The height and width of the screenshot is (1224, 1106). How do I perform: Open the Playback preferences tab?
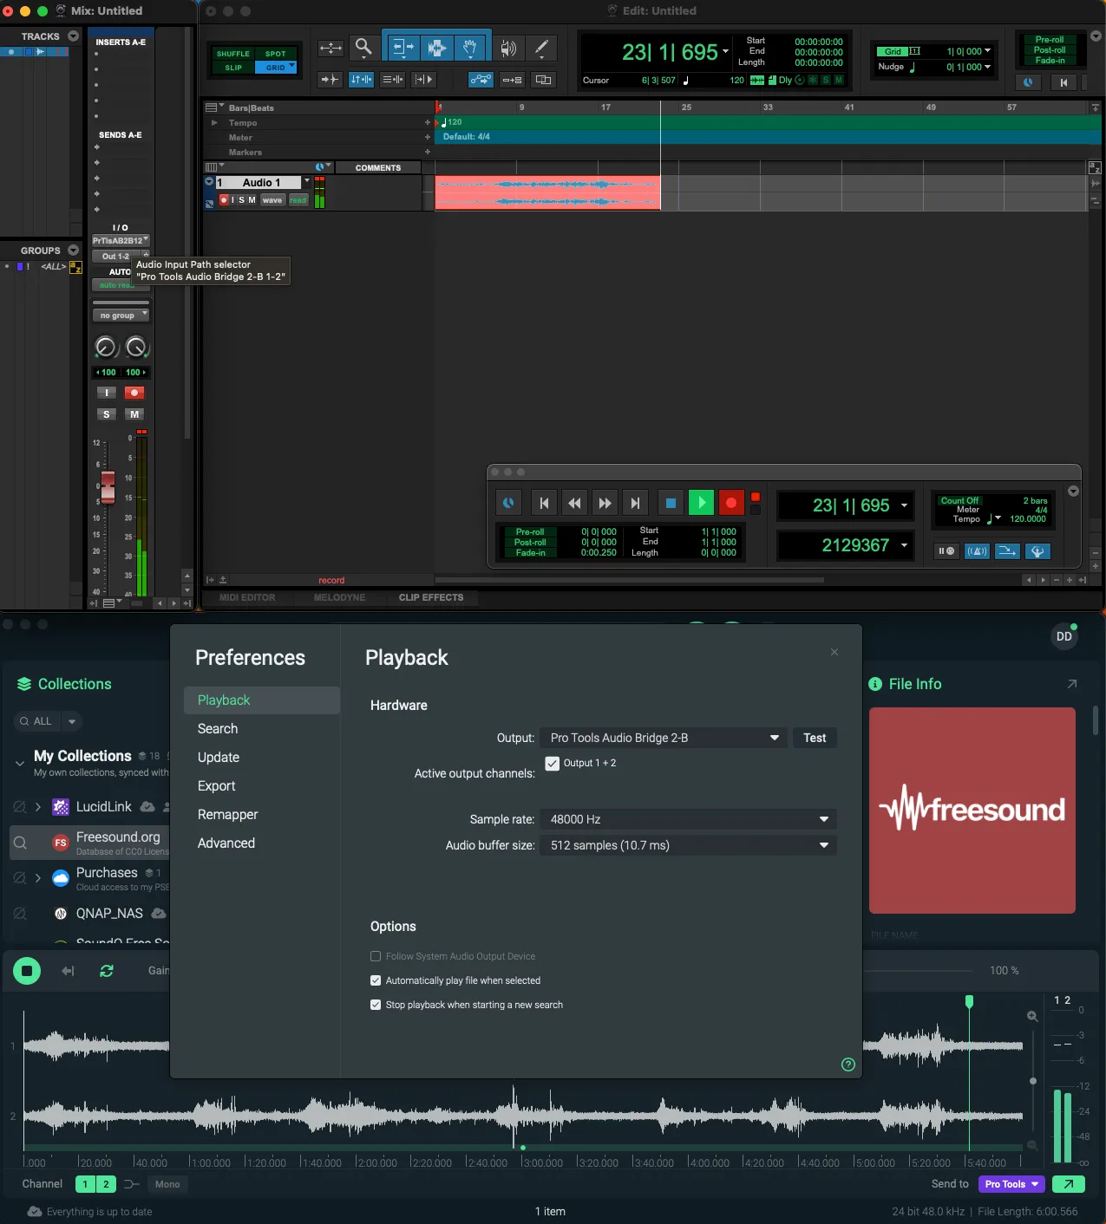(x=262, y=700)
